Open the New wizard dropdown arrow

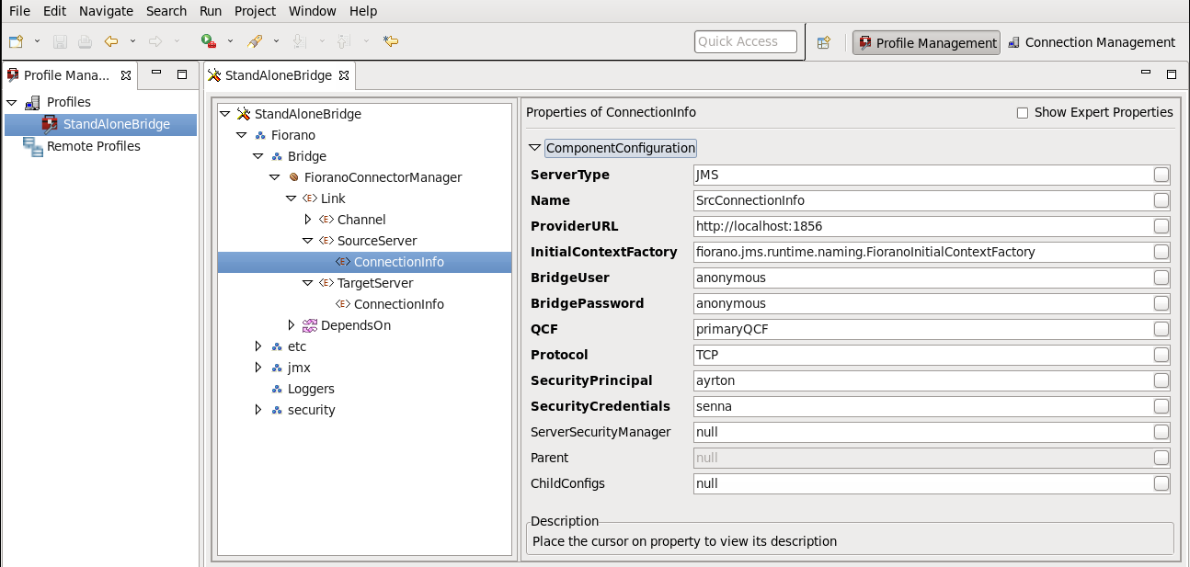[38, 41]
